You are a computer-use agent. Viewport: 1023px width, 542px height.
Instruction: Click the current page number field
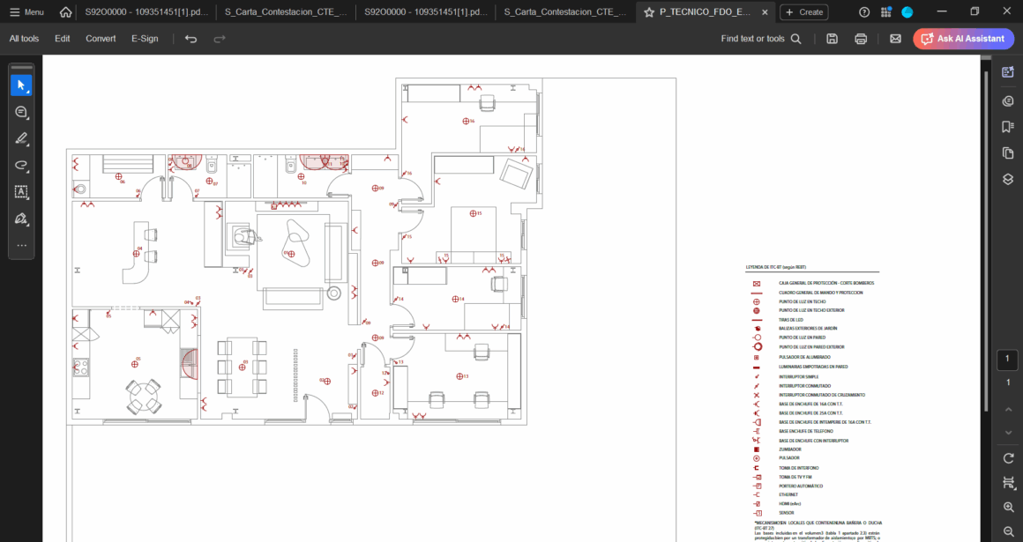(x=1008, y=360)
